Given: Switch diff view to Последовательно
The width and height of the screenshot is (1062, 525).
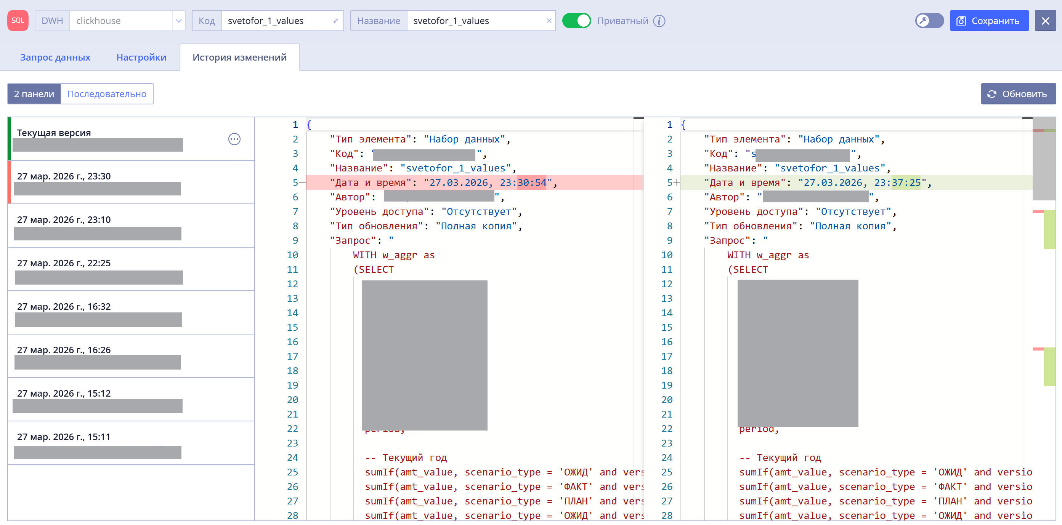Looking at the screenshot, I should point(107,94).
